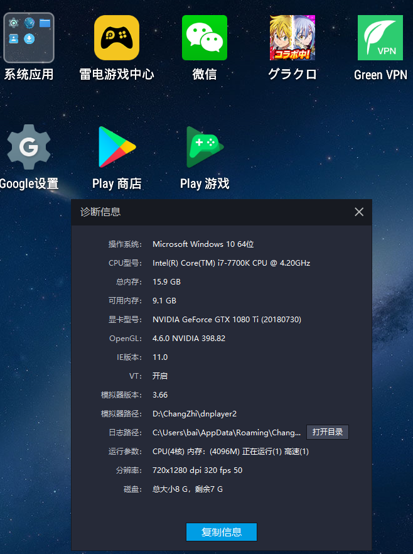Image resolution: width=413 pixels, height=554 pixels.
Task: Open the Google设置 gear icon
Action: coord(28,147)
